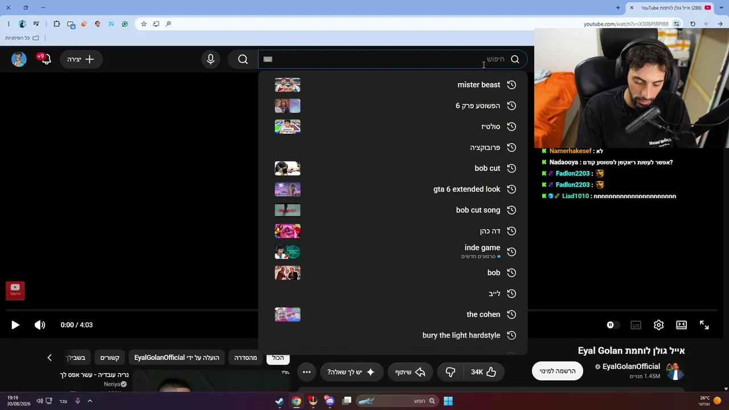The image size is (729, 410).
Task: Show more filter chips with the arrow
Action: pos(50,358)
